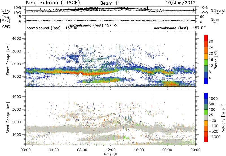Click the frequency axis value '18'
Screen dimensions: 226x156
point(19,17)
